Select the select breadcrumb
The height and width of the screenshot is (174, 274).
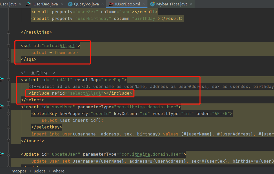pyautogui.click(x=40, y=171)
